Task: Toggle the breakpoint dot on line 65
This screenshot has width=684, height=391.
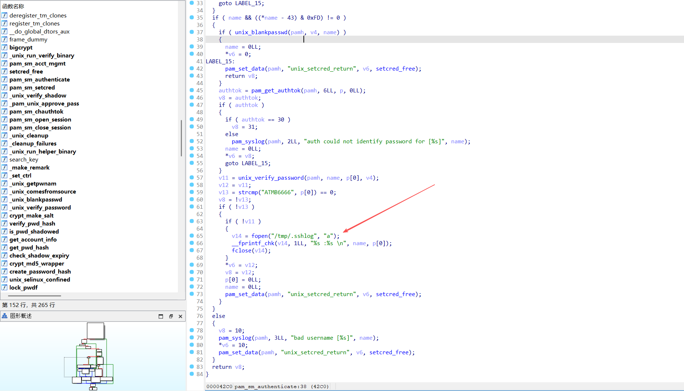Action: pyautogui.click(x=192, y=236)
